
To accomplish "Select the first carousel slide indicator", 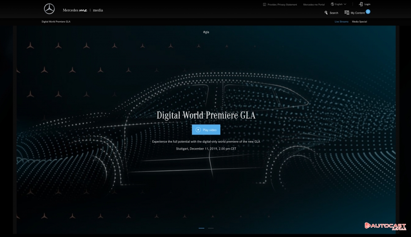I will point(201,228).
